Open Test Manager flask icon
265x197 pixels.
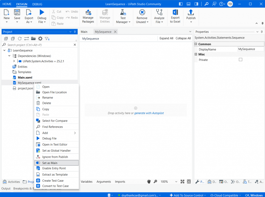point(123,12)
